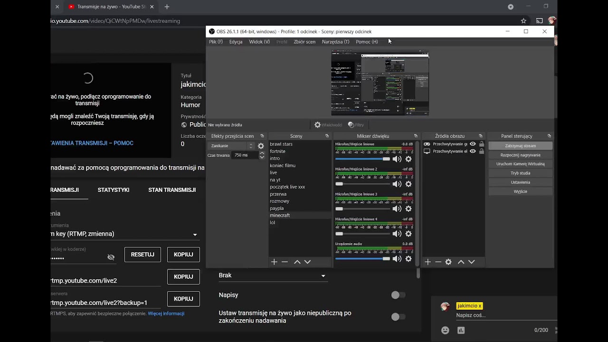Screen dimensions: 608x342
Task: Open Pomoc (H) menu in OBS
Action: click(x=367, y=42)
